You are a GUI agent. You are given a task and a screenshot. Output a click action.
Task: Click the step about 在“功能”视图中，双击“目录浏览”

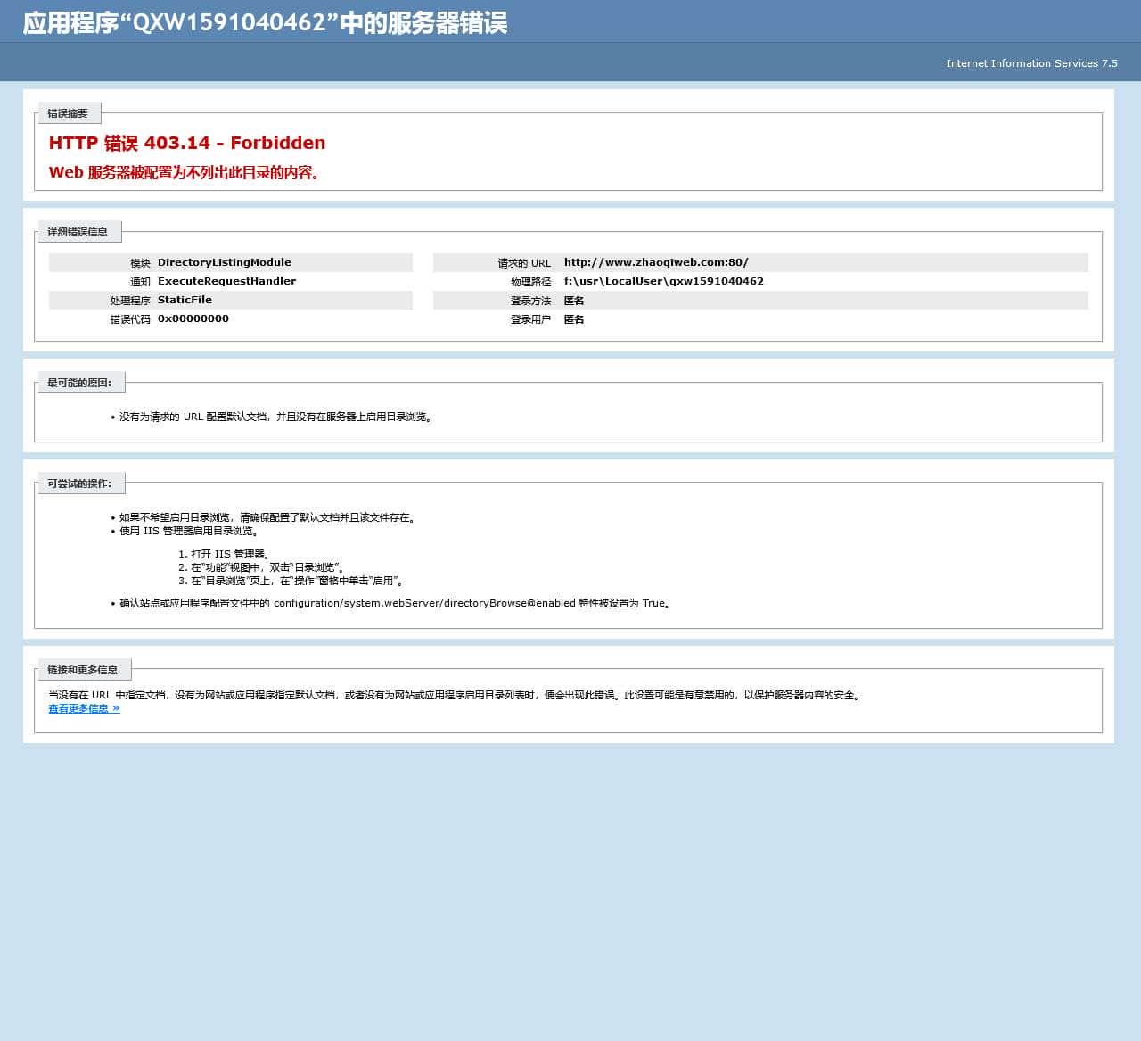267,567
